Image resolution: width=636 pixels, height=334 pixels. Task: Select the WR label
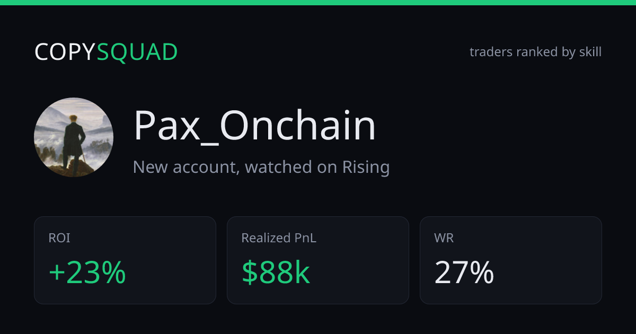444,238
